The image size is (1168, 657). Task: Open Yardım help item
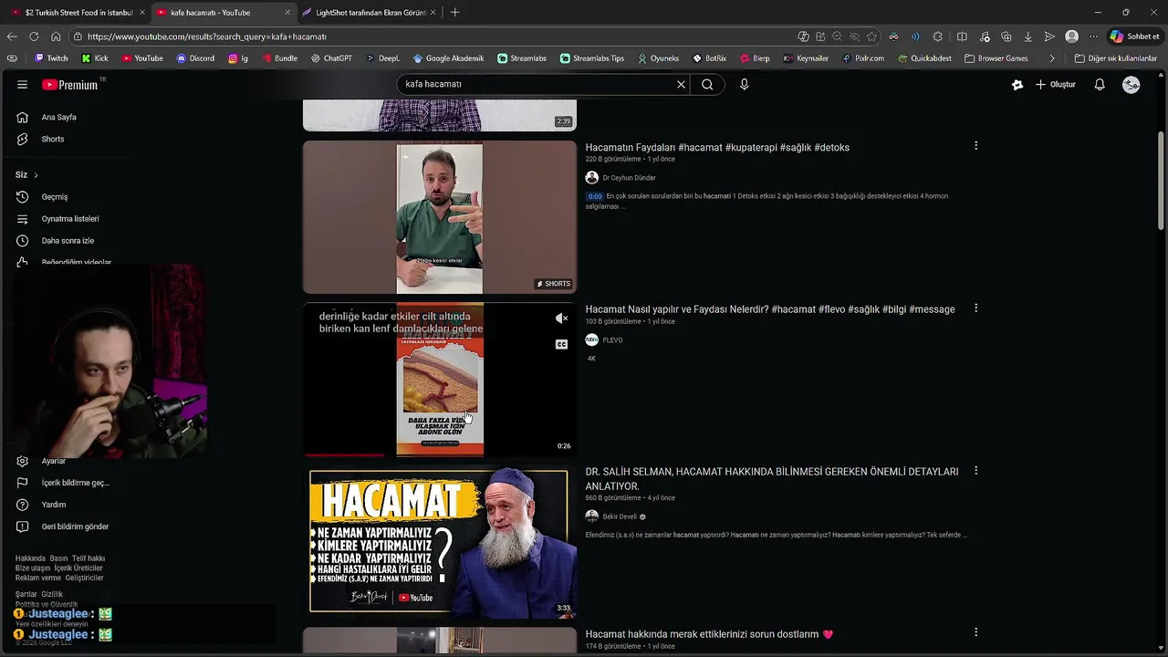53,505
